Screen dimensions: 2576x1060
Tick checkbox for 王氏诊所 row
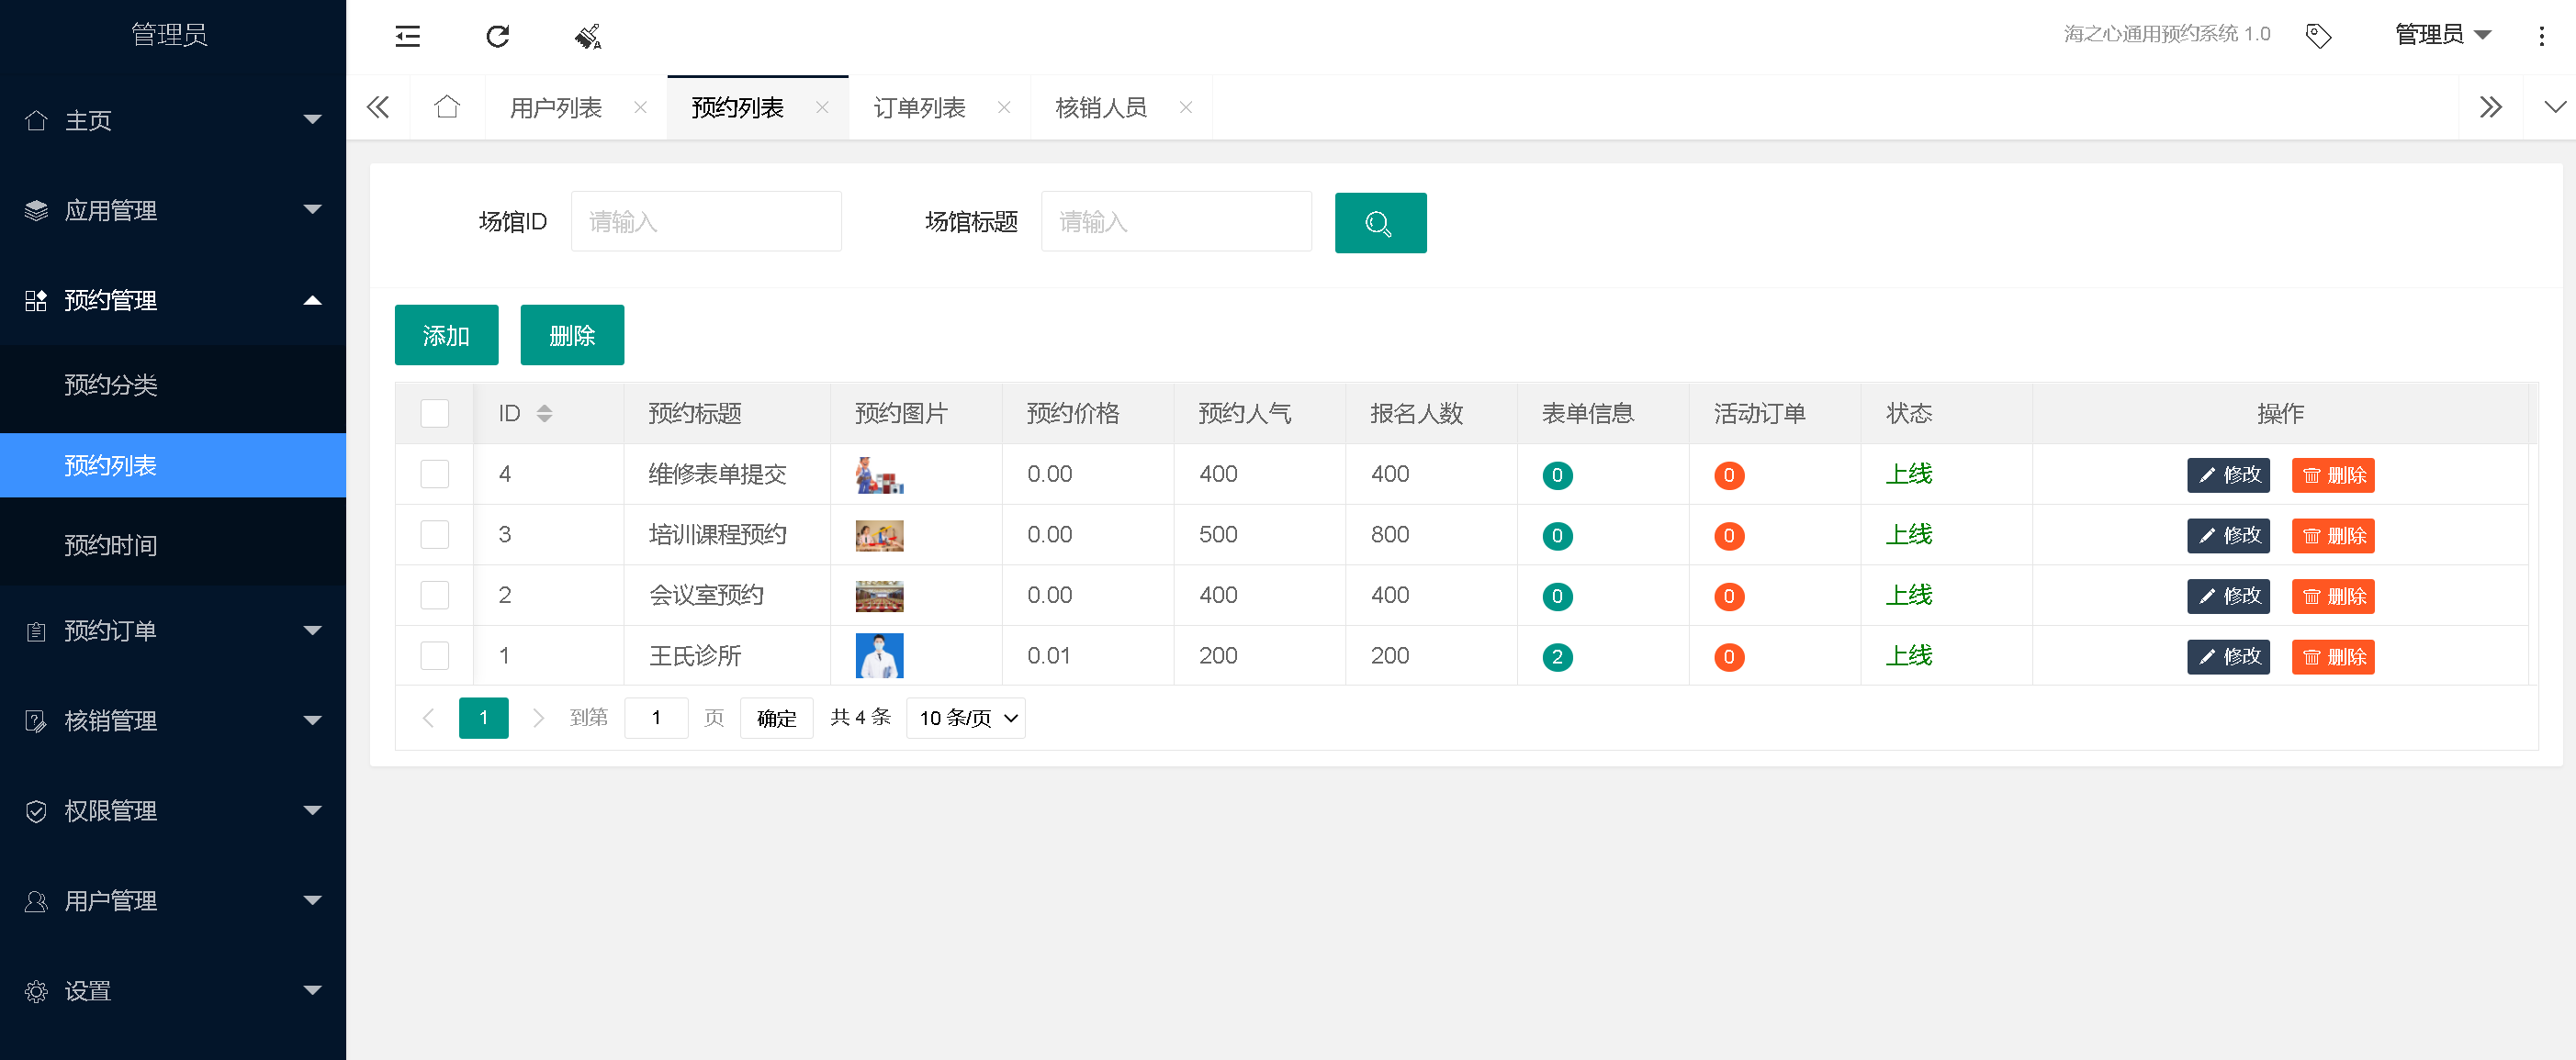coord(434,655)
